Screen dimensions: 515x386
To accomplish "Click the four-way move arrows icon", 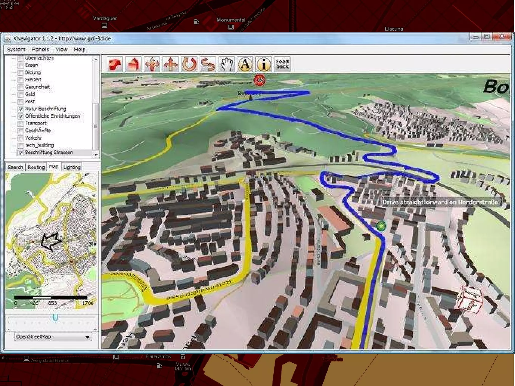I will 171,64.
